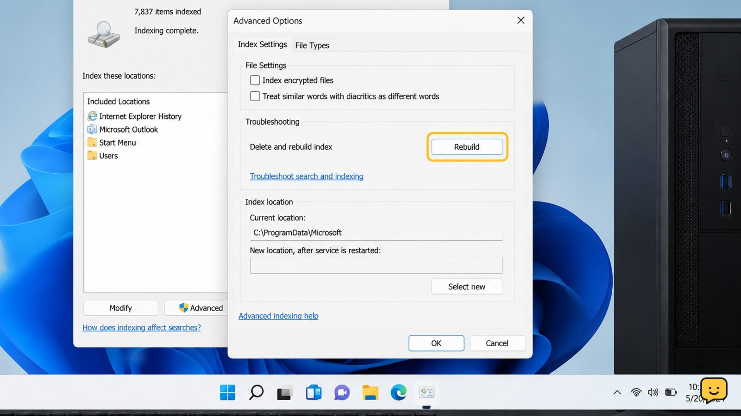Click the '7,837 items indexed' text

coord(168,12)
